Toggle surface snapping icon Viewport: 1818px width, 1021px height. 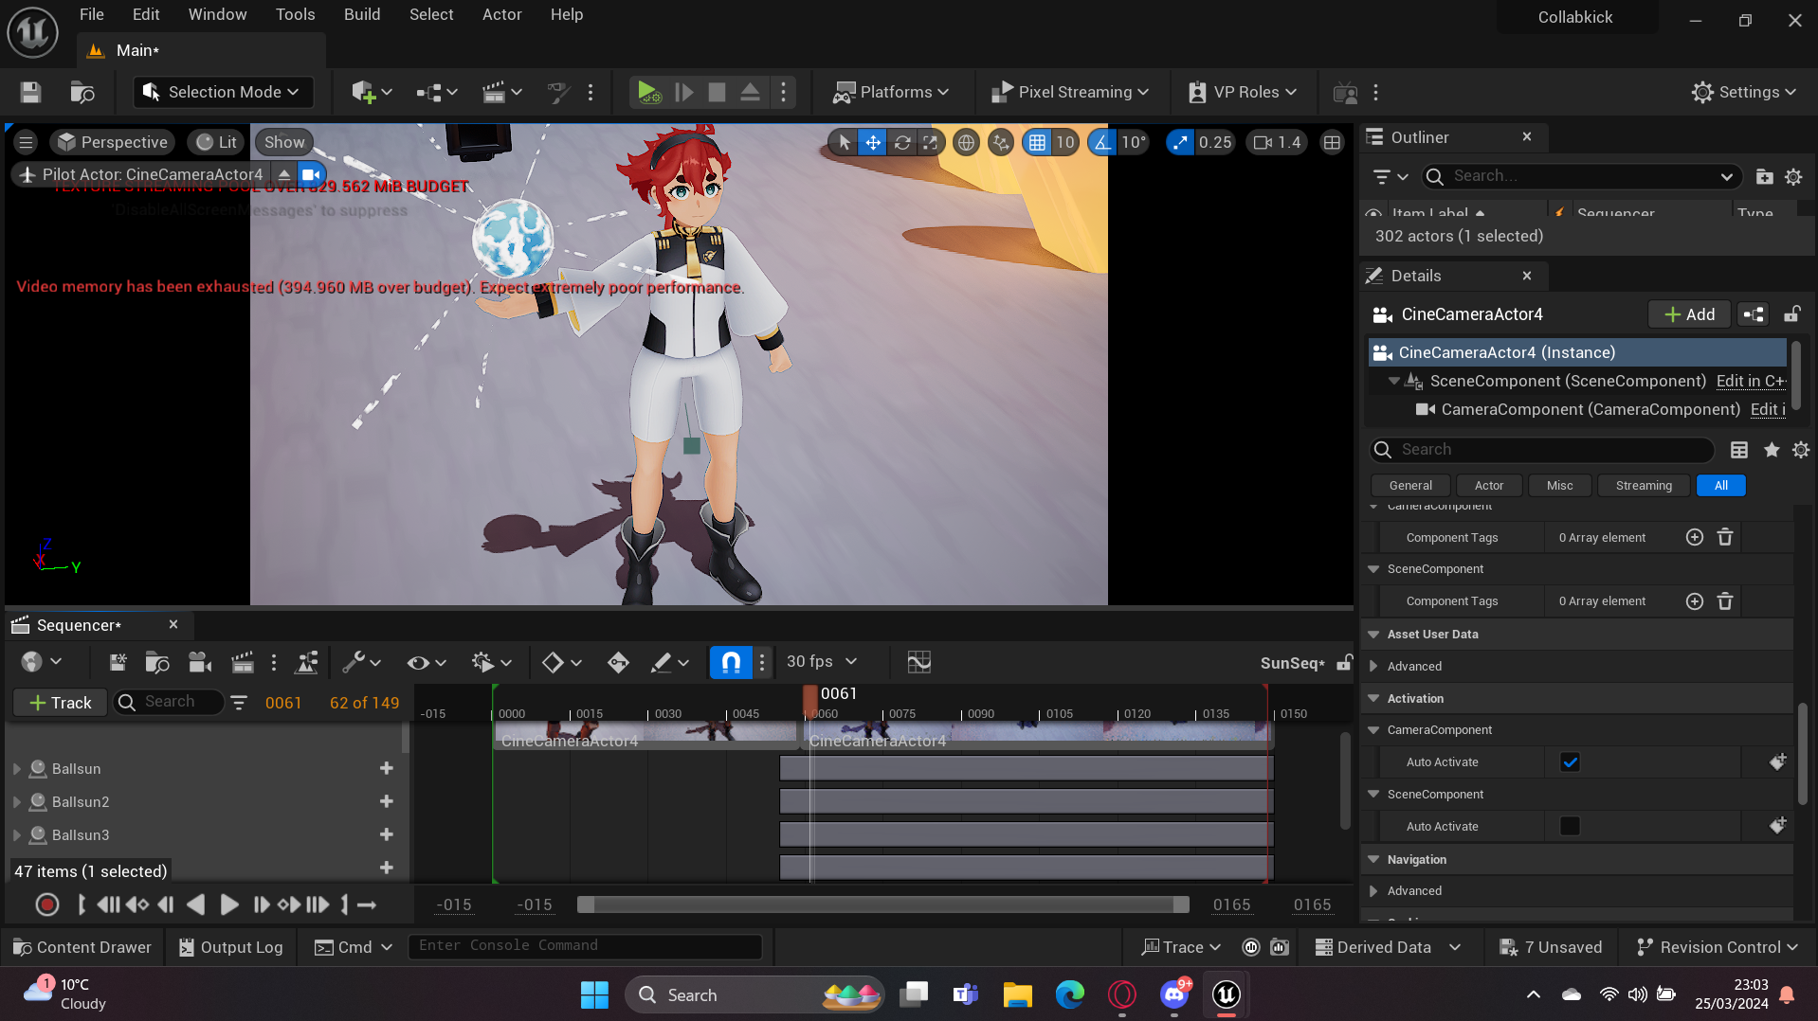(1000, 142)
